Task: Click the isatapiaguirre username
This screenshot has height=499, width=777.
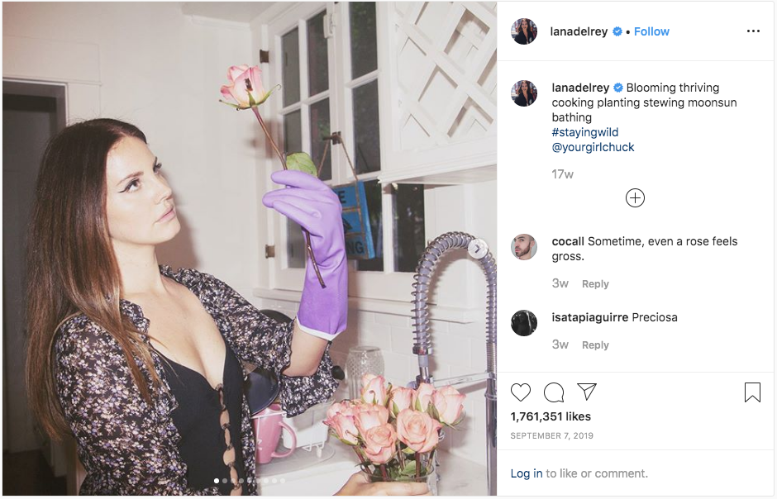Action: pyautogui.click(x=589, y=317)
